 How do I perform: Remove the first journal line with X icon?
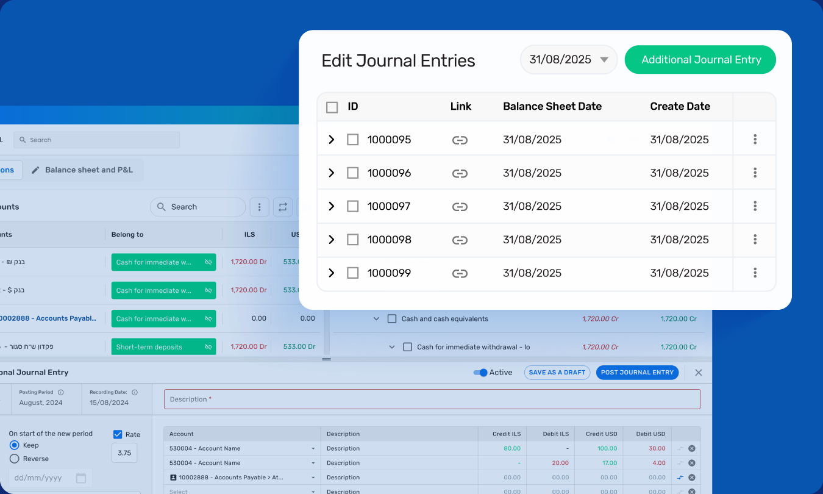coord(691,449)
